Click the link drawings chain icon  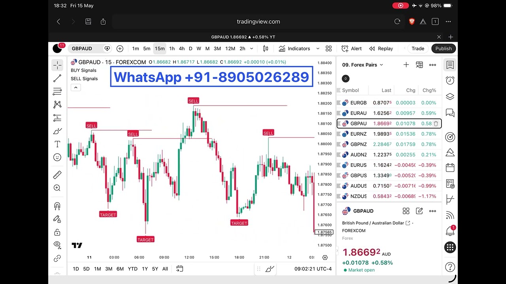click(57, 258)
